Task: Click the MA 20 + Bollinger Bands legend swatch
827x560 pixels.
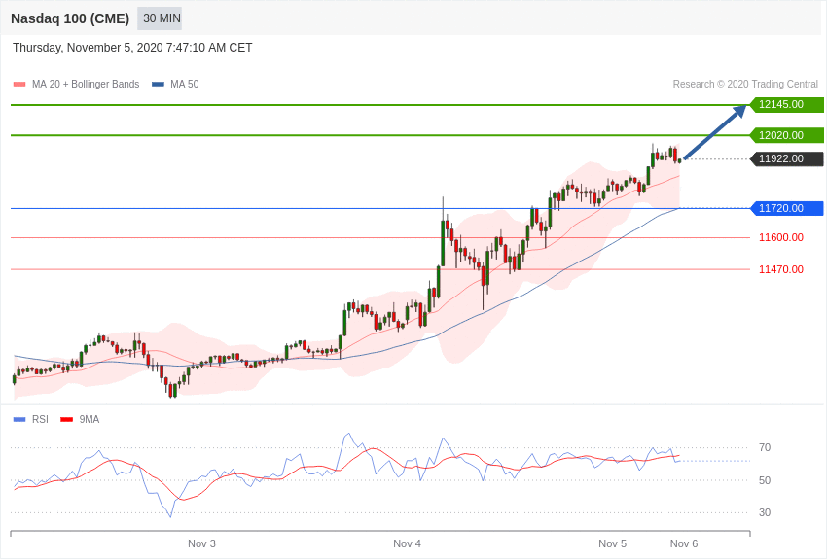Action: [x=19, y=85]
